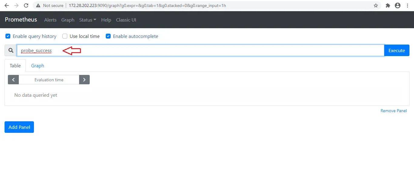
Task: Step back to previous evaluation time
Action: pos(13,79)
